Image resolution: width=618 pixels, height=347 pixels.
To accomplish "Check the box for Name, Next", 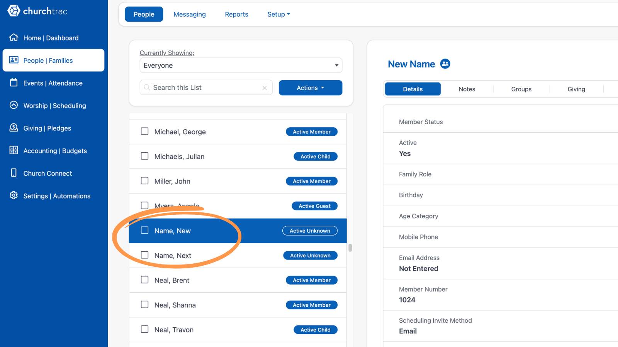I will [x=144, y=255].
